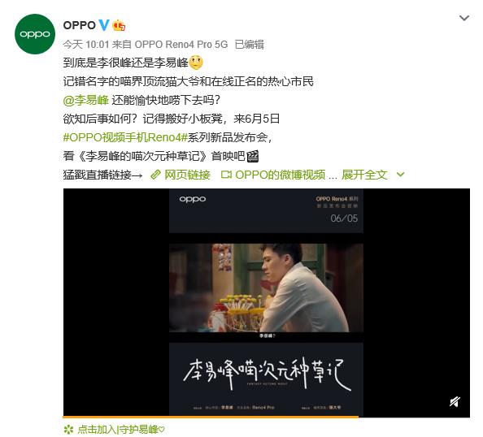Click the blue V verified badge
The image size is (483, 437).
coord(104,25)
